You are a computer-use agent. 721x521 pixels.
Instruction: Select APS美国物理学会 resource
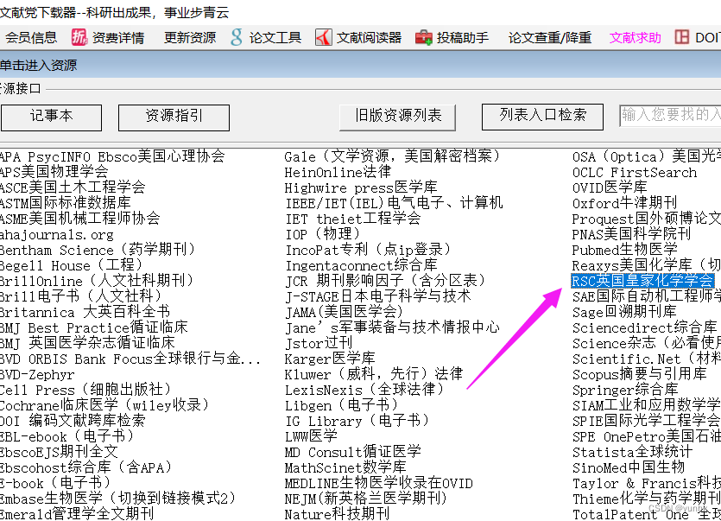(54, 172)
